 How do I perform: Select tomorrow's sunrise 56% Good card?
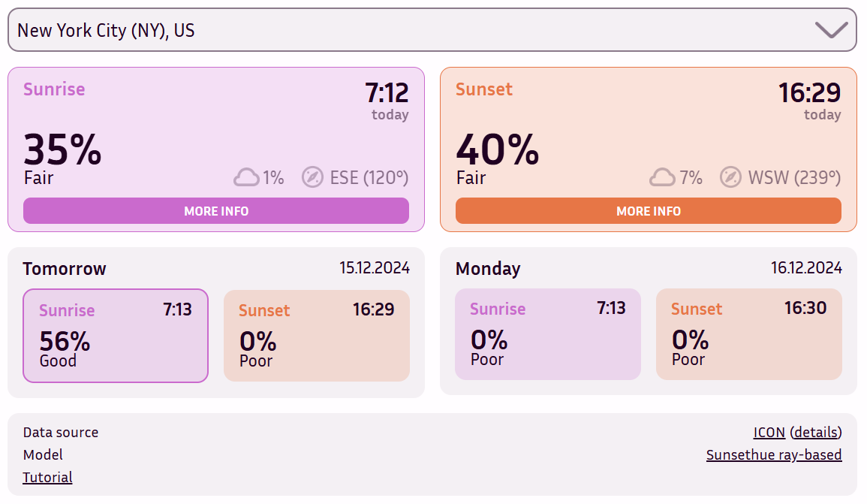(116, 336)
